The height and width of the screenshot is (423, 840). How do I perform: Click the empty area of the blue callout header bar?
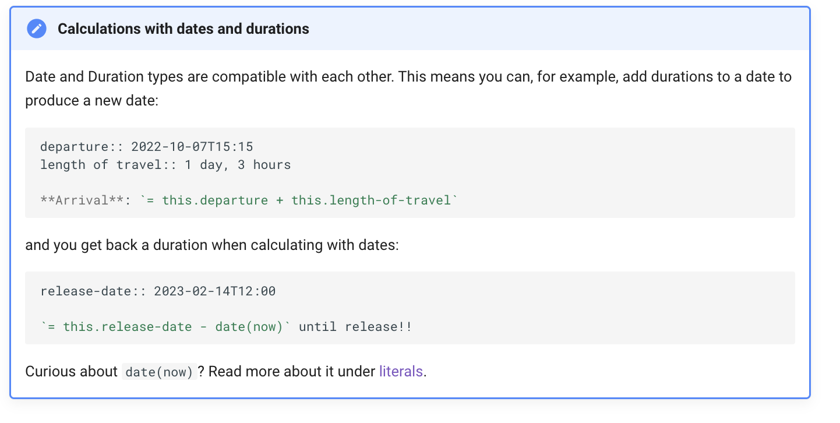(x=553, y=29)
